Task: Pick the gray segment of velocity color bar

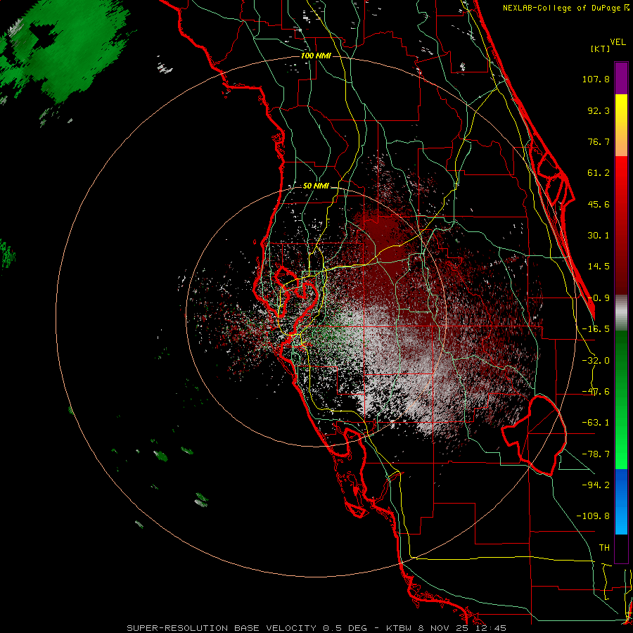Action: pos(621,313)
